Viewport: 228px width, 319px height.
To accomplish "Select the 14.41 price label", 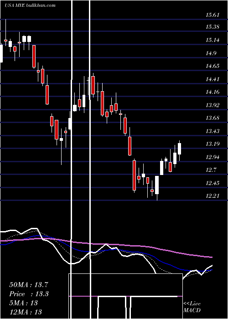I will pyautogui.click(x=212, y=79).
